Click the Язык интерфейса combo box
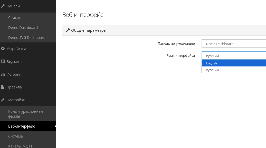The image size is (266, 148). [234, 55]
